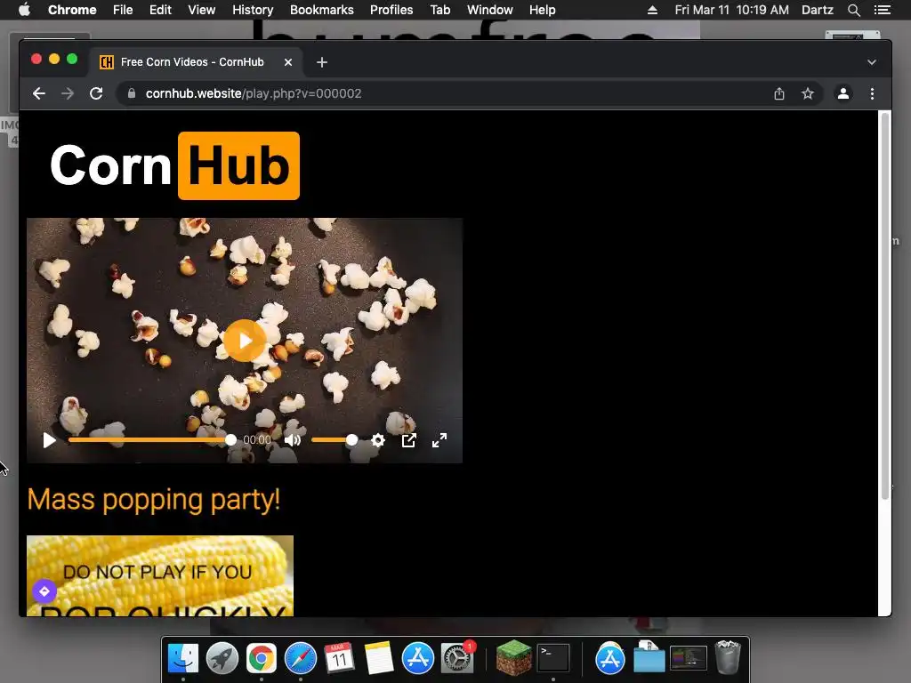Click the browser forward arrow
This screenshot has height=683, width=911.
pyautogui.click(x=68, y=93)
